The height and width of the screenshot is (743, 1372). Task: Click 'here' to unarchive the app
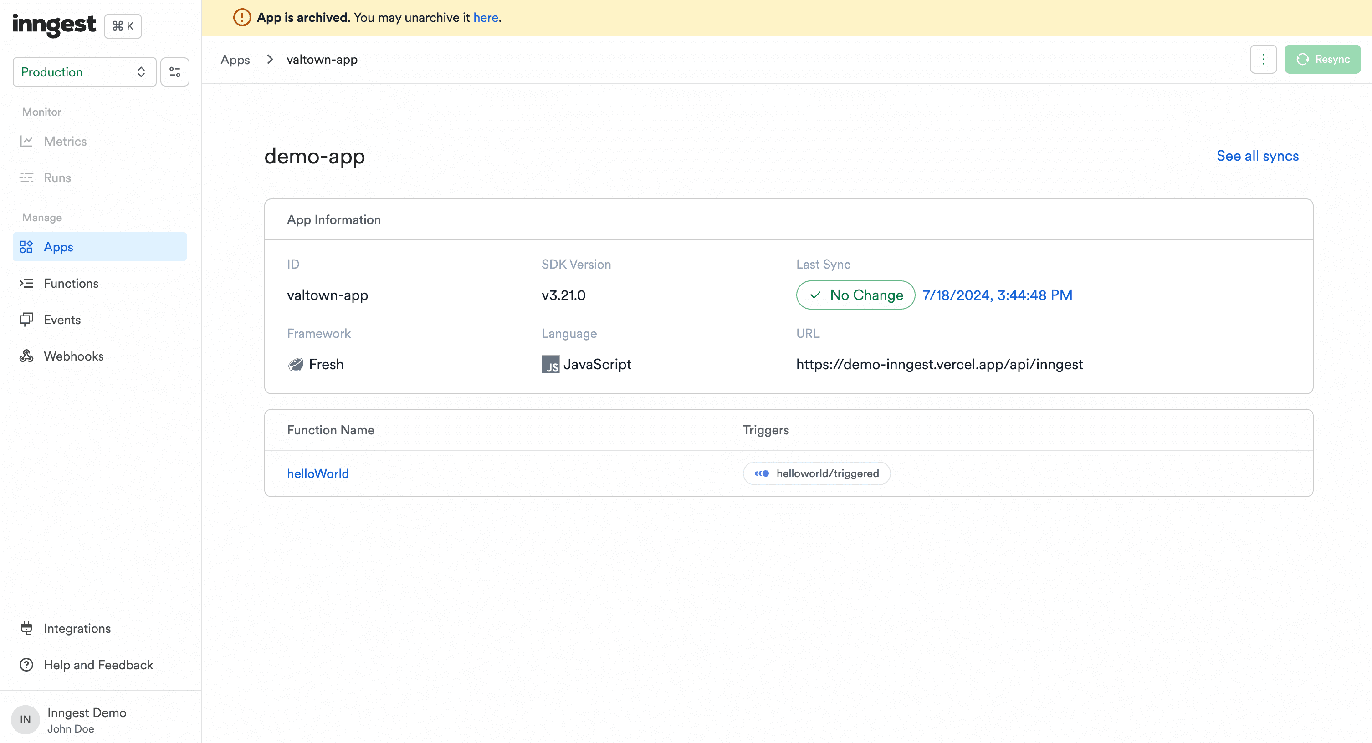coord(485,18)
